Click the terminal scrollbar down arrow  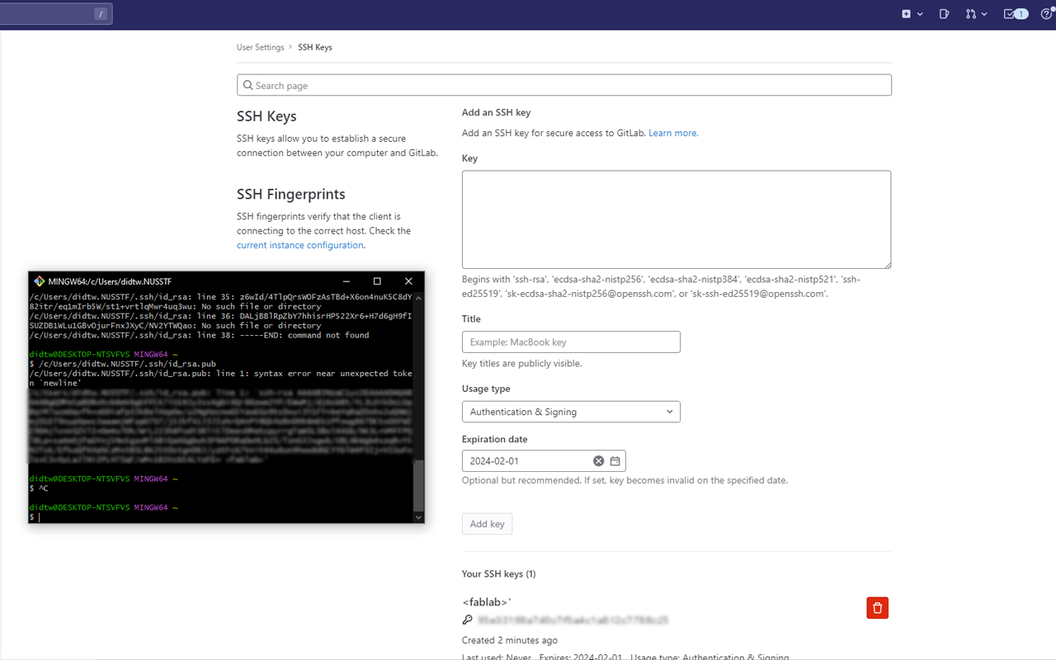click(418, 517)
